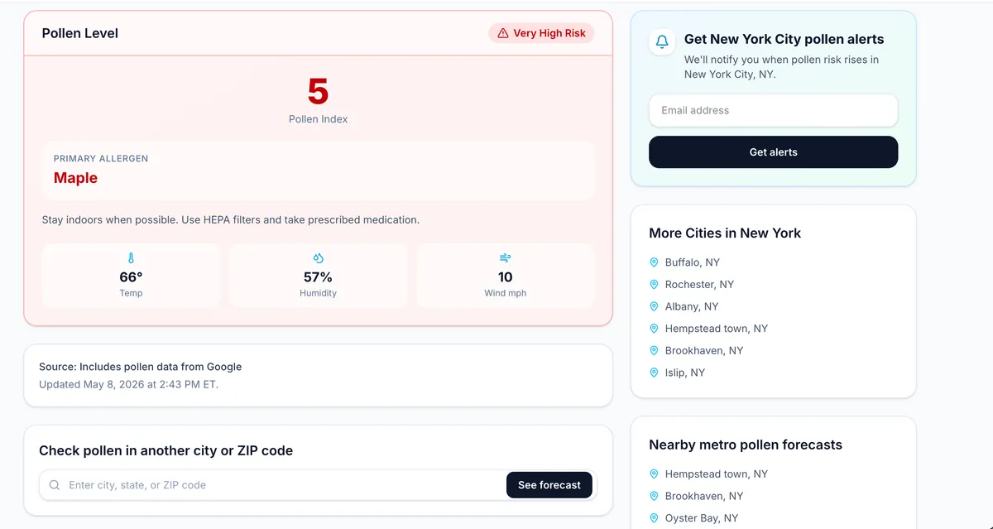Screen dimensions: 993x529
Task: Click the pollen index number 5
Action: (x=318, y=91)
